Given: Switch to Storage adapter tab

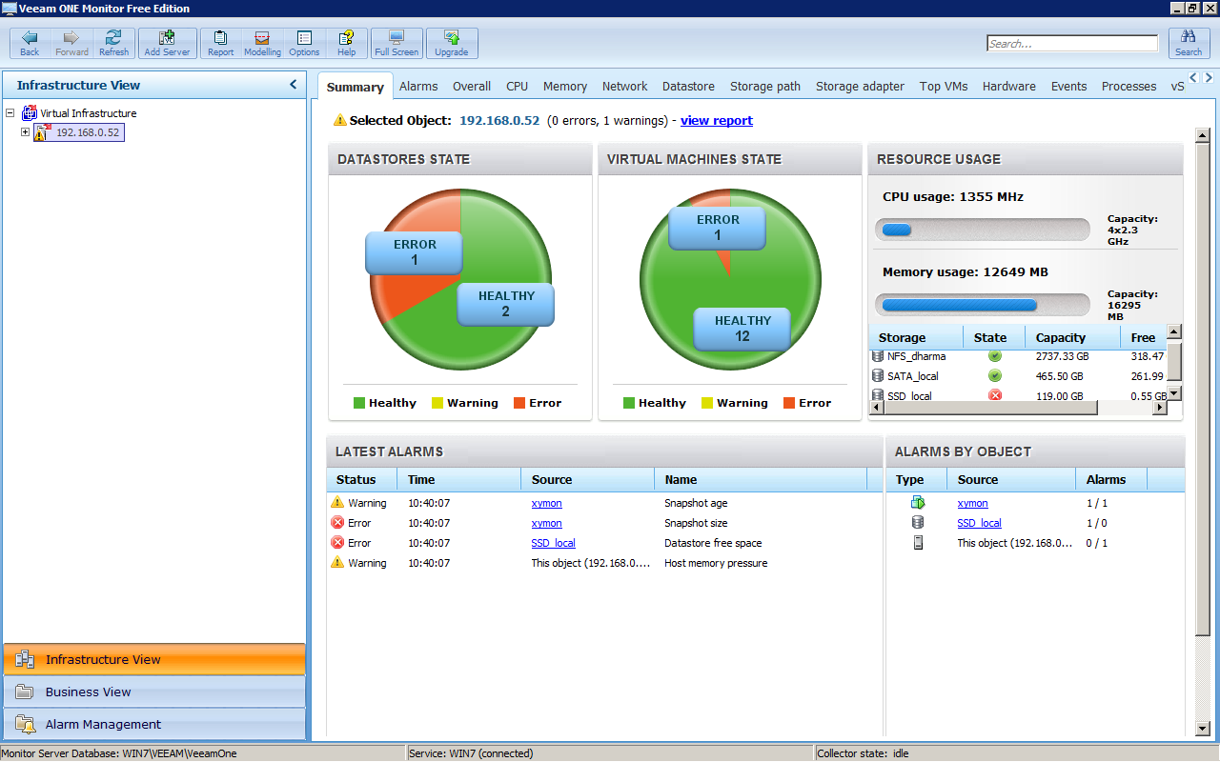Looking at the screenshot, I should point(860,87).
